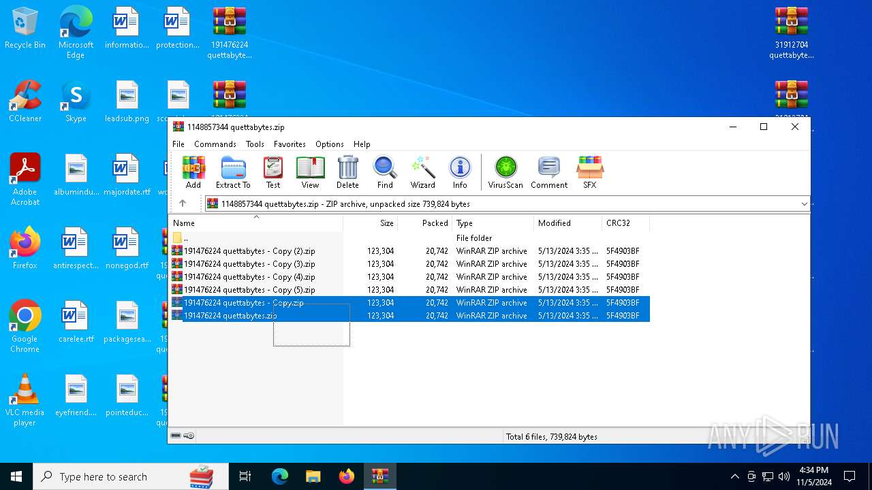Run the Test archive tool

pyautogui.click(x=273, y=172)
